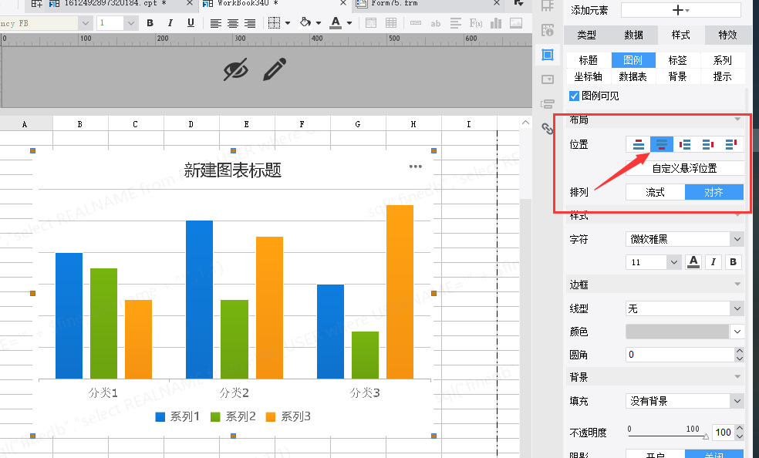Open the 标签 label tab

pos(678,60)
